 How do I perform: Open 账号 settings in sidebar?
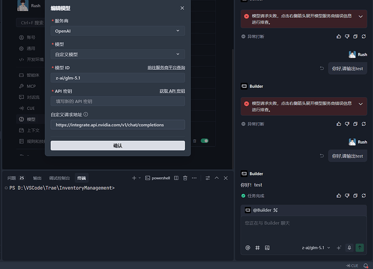point(28,38)
